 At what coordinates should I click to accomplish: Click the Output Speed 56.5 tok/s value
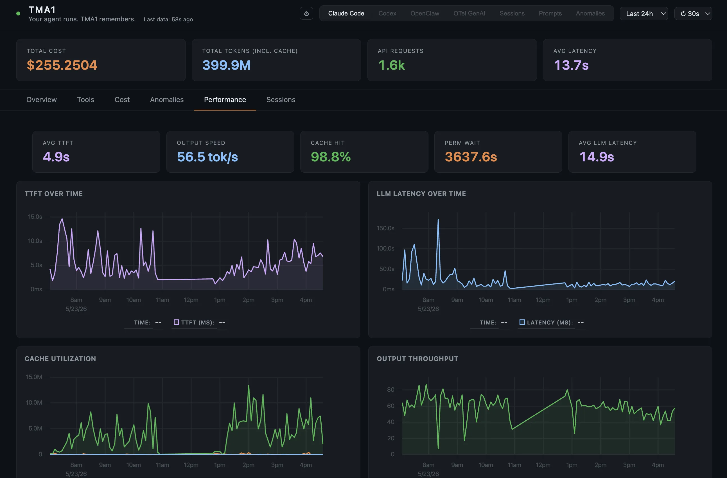[207, 157]
